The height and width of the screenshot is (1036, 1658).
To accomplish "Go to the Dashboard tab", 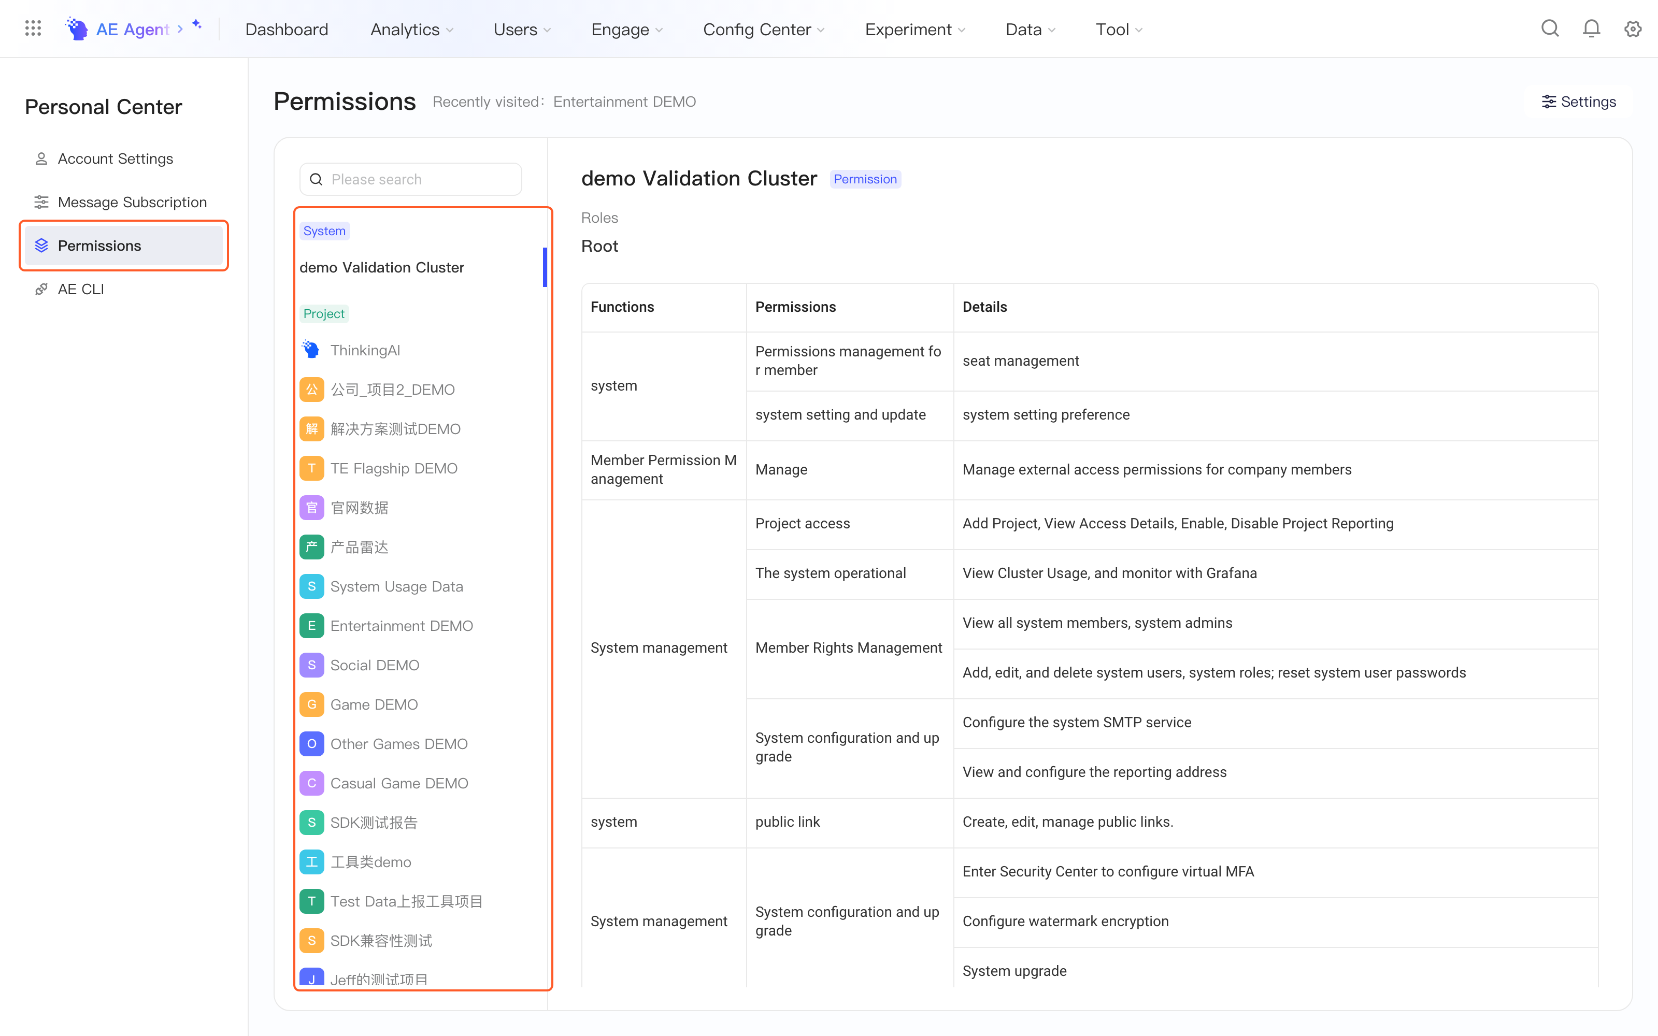I will pos(287,30).
